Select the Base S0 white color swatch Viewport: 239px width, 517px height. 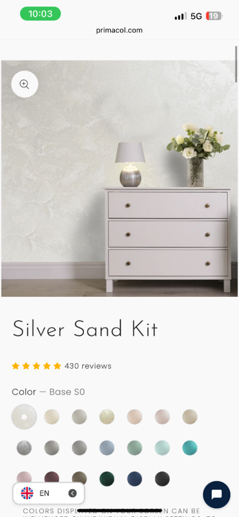pos(24,417)
